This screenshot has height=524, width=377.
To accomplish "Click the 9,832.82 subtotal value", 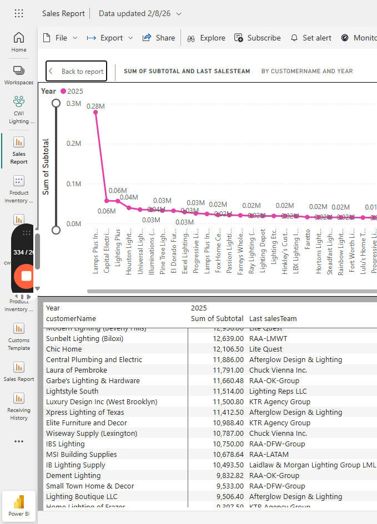I will tap(230, 476).
